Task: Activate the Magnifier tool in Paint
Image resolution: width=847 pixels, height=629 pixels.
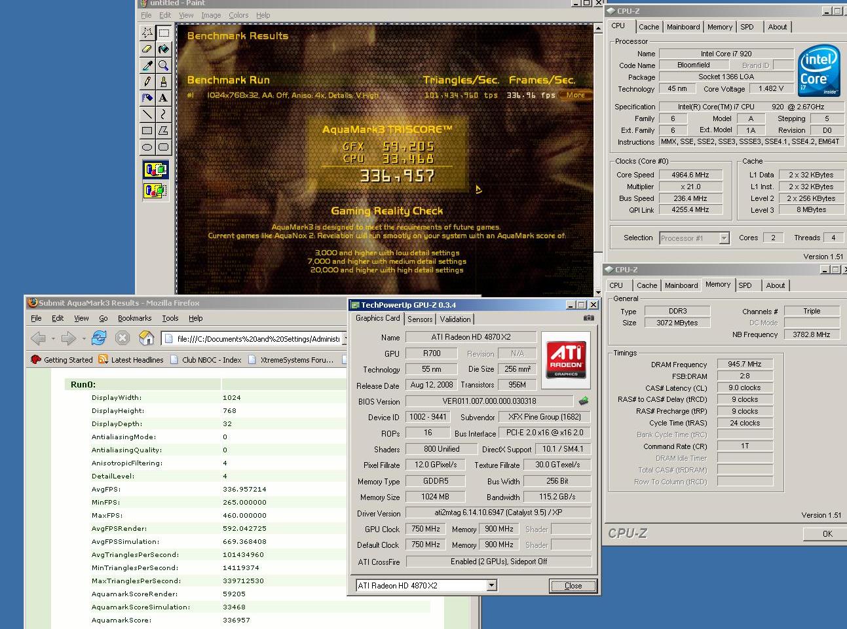Action: pyautogui.click(x=163, y=65)
